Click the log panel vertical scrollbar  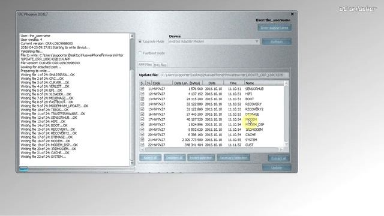tap(132, 99)
